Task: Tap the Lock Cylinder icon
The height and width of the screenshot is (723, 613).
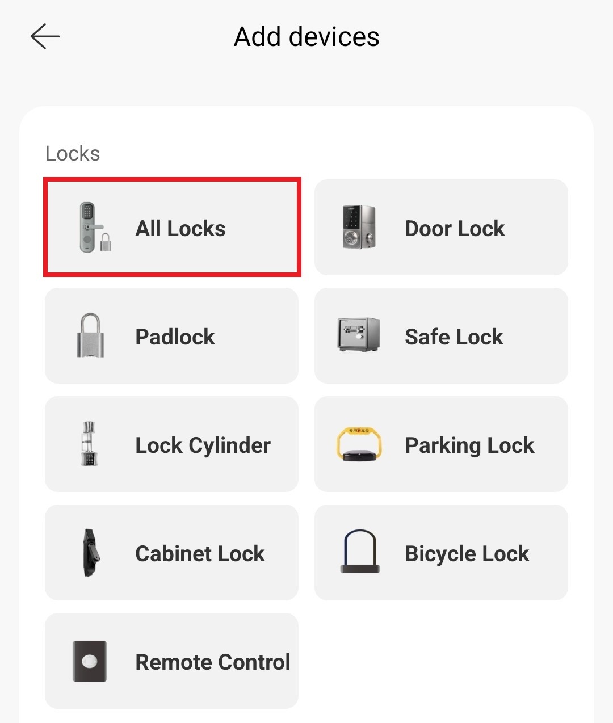Action: (x=89, y=444)
